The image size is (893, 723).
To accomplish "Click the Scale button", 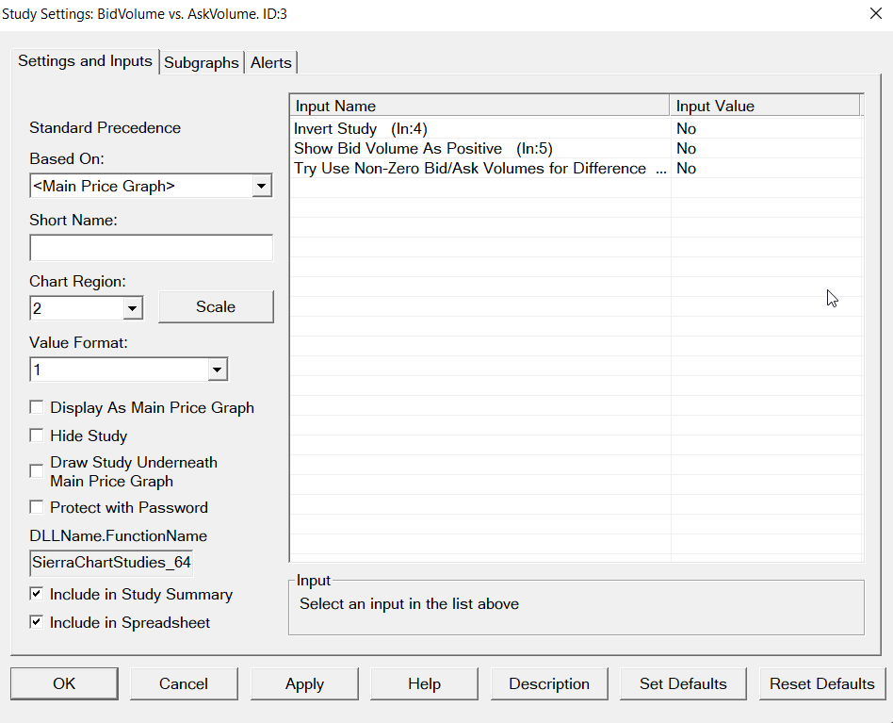I will (216, 307).
